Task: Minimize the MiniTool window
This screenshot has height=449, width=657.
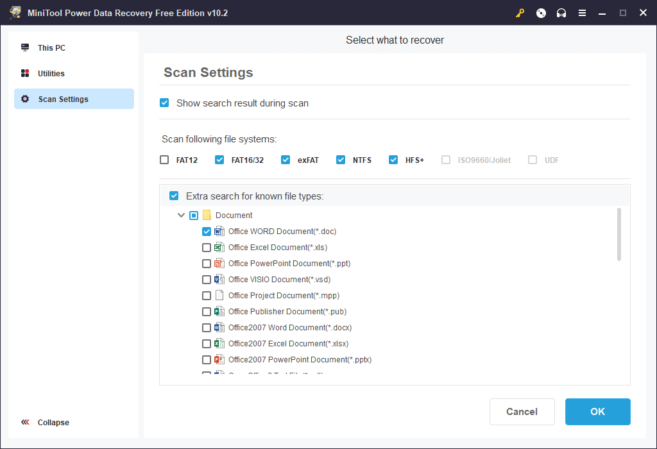Action: [x=602, y=13]
